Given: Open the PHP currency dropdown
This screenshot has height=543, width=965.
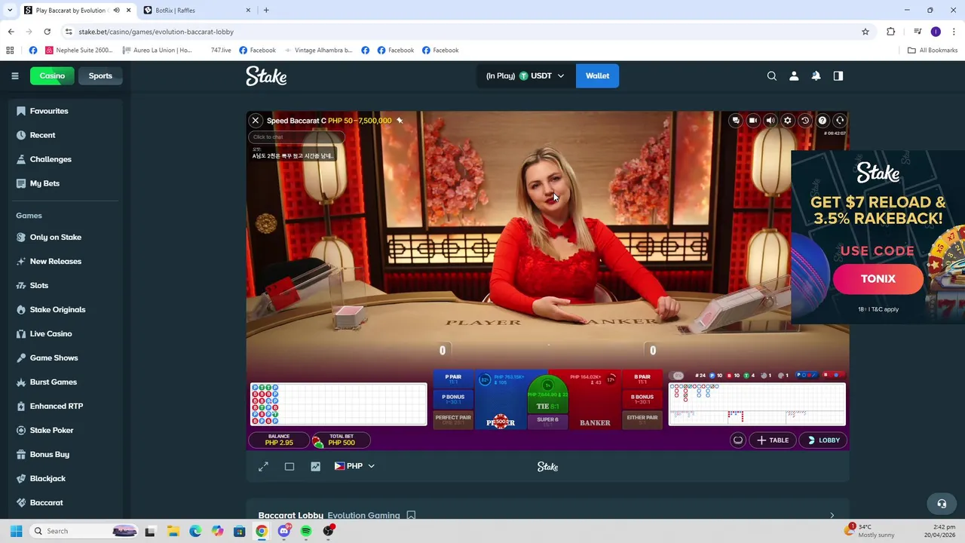Looking at the screenshot, I should 354,466.
